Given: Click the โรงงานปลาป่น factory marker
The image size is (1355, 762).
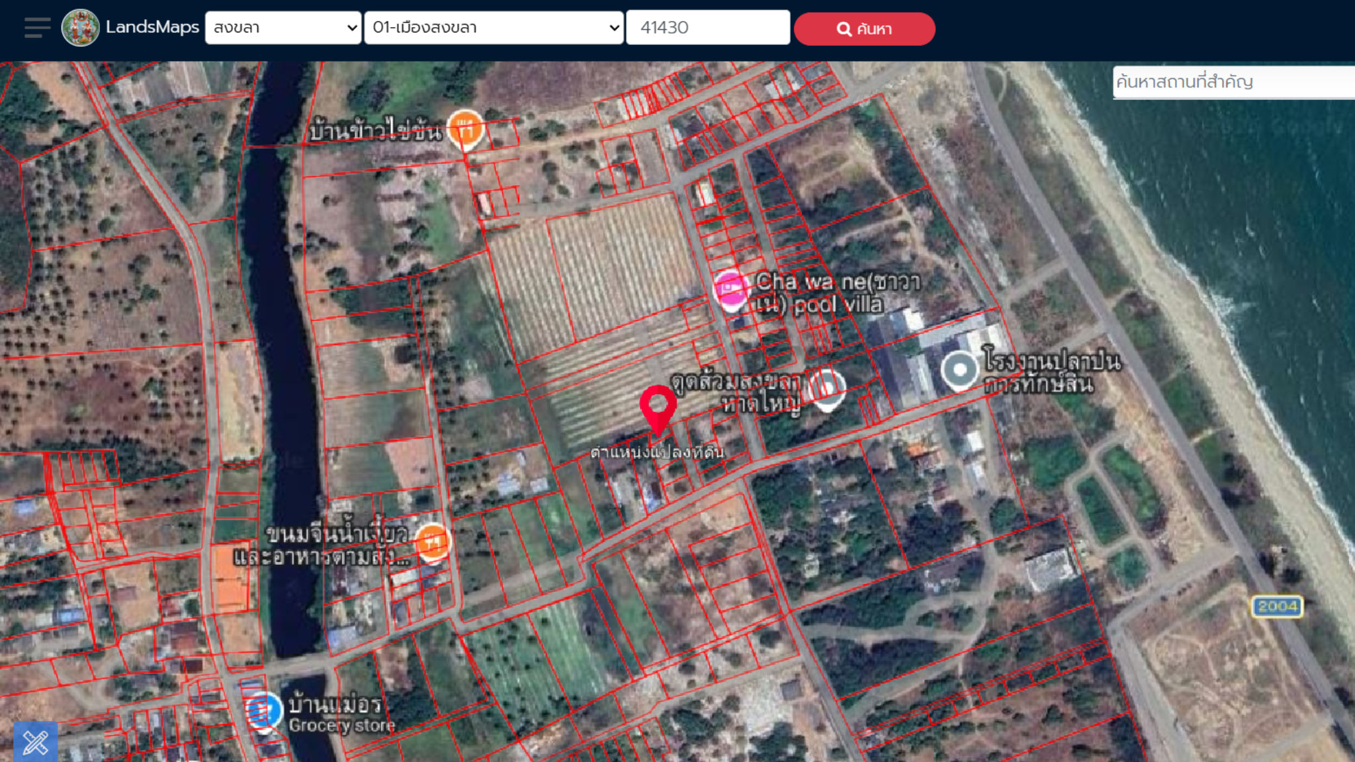Looking at the screenshot, I should click(959, 370).
